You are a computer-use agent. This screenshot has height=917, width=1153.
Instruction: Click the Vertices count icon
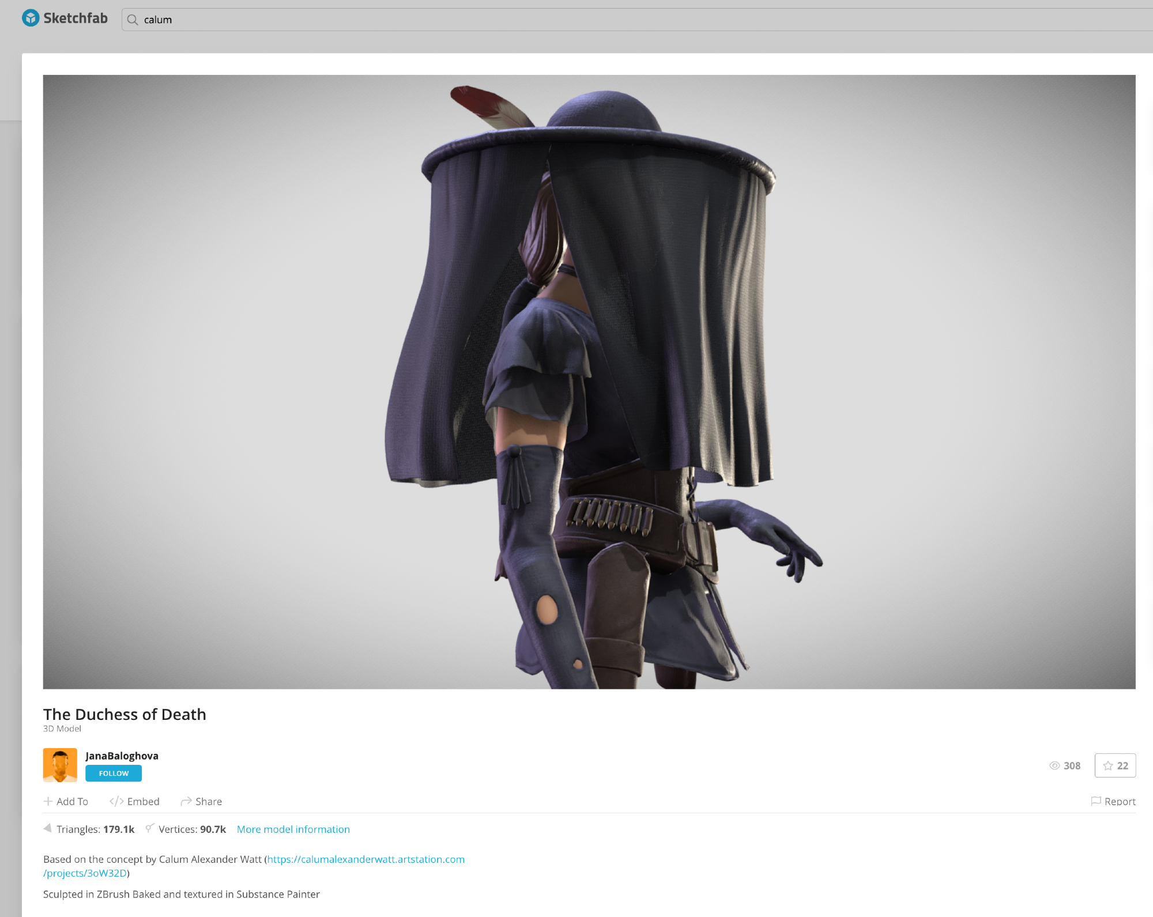149,828
